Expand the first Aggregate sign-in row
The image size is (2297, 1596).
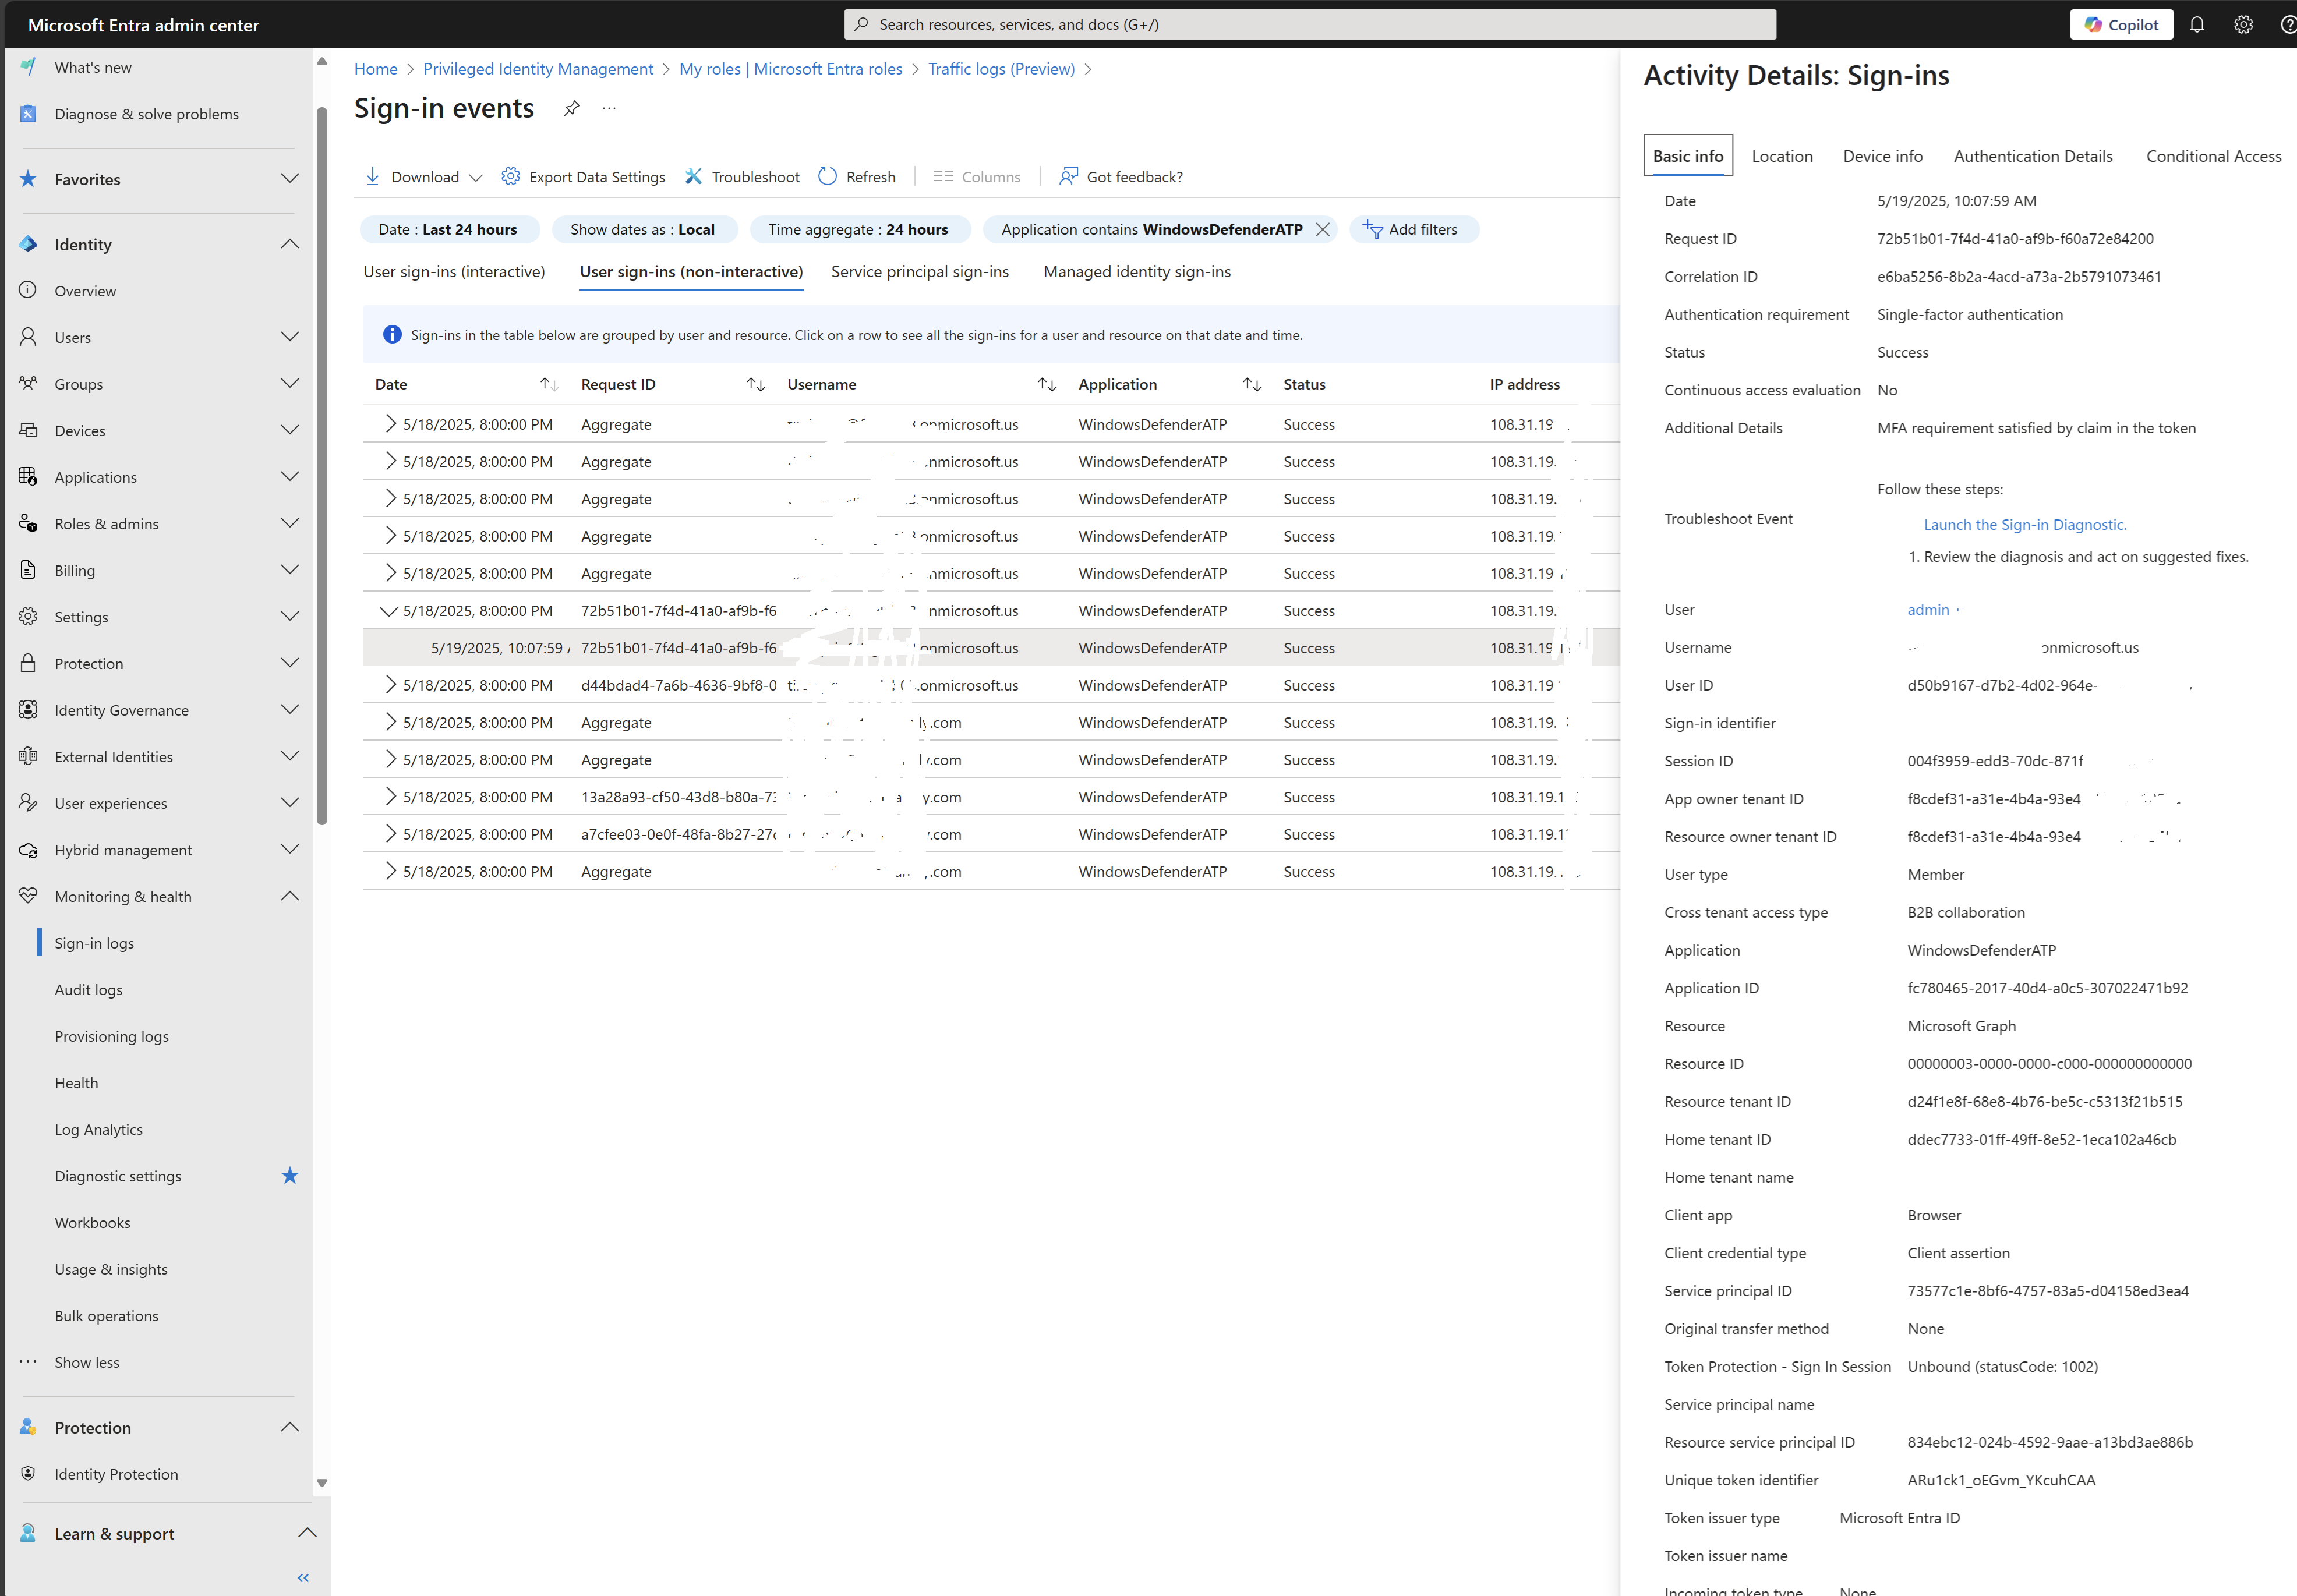click(x=390, y=423)
